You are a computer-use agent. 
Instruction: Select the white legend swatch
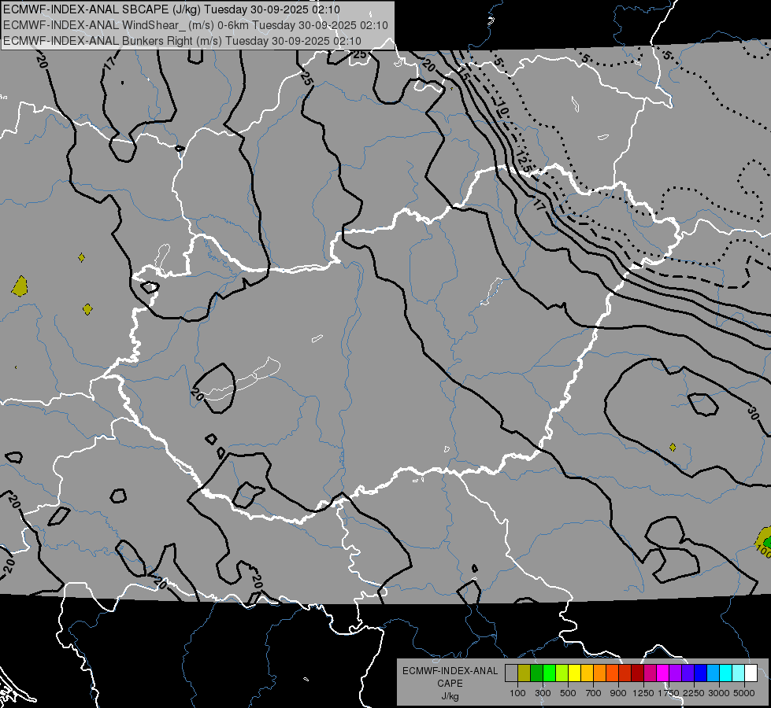pos(751,673)
